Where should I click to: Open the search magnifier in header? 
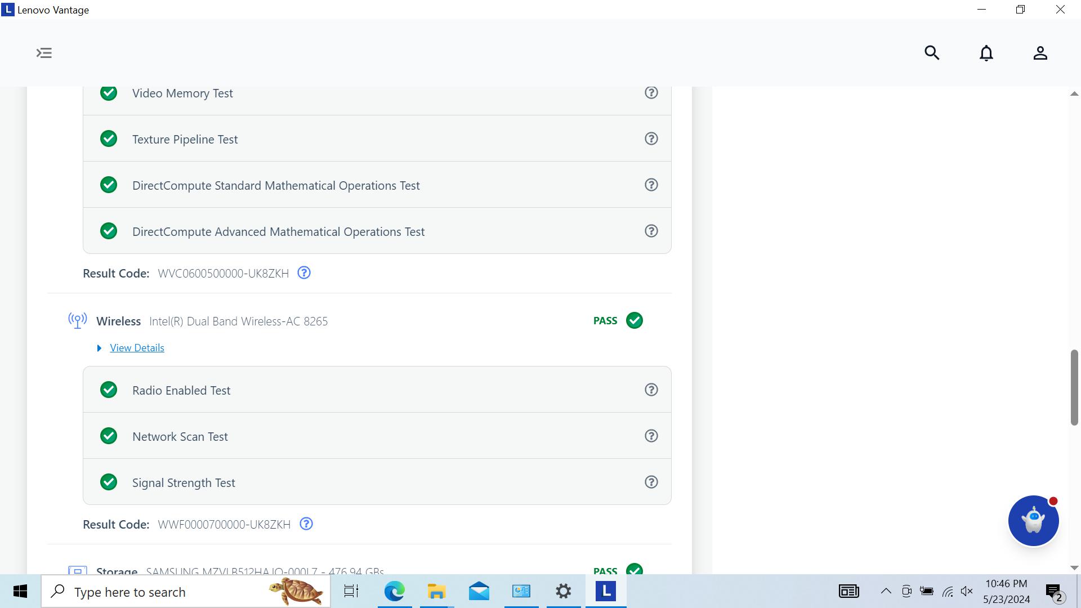pos(932,53)
